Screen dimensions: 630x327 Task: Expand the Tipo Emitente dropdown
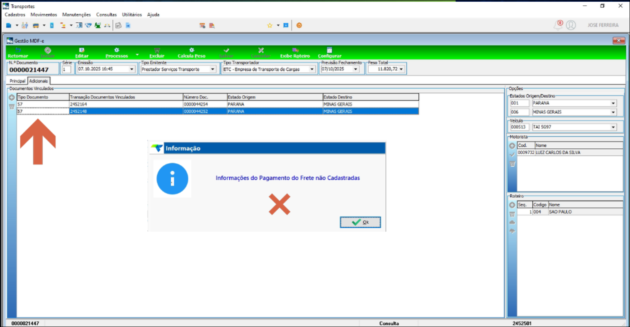click(212, 69)
